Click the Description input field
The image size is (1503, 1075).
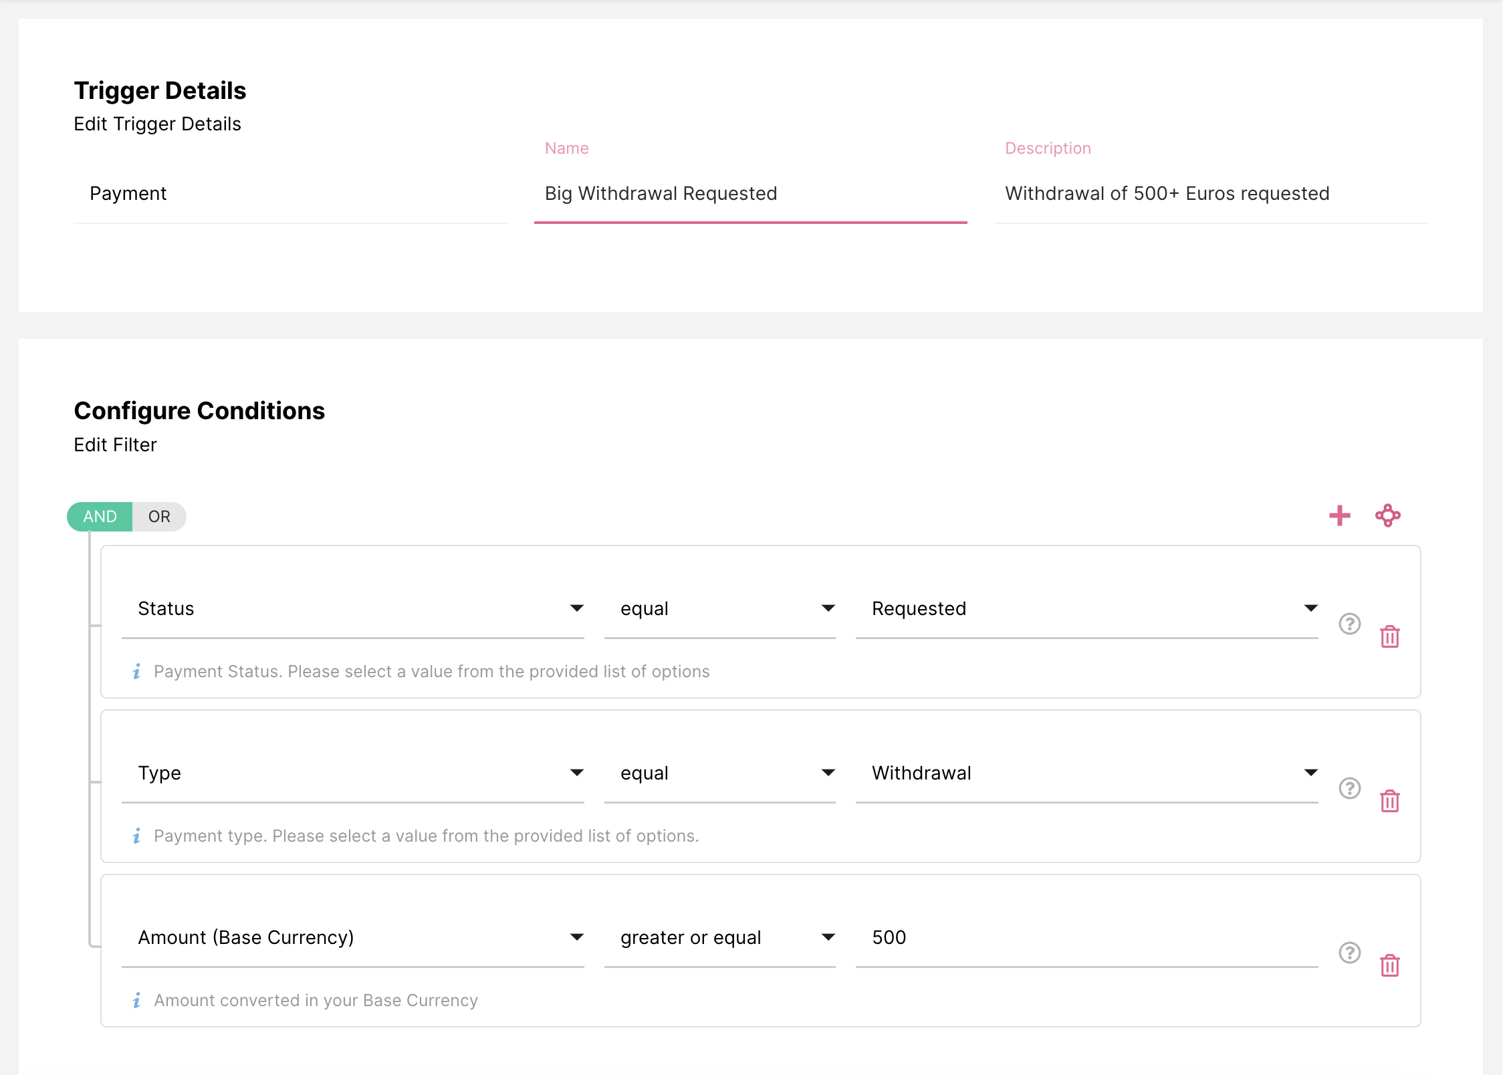pos(1210,194)
